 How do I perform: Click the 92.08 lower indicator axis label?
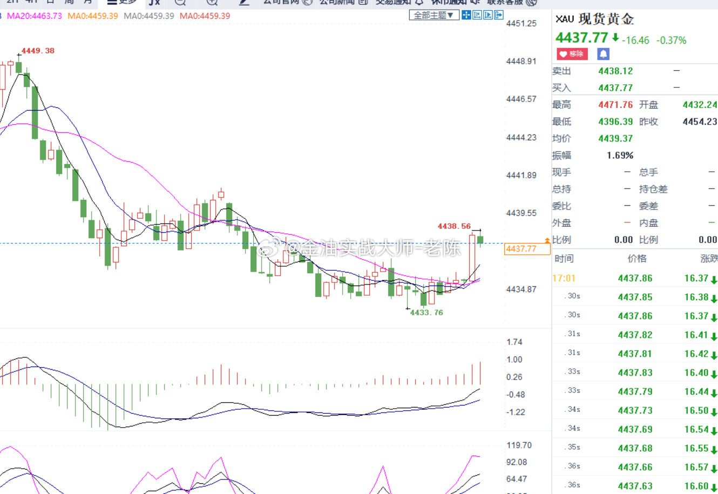517,462
